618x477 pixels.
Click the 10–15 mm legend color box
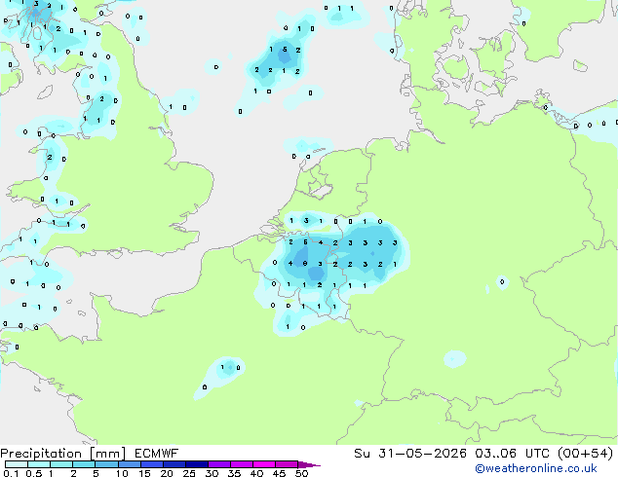(x=130, y=464)
